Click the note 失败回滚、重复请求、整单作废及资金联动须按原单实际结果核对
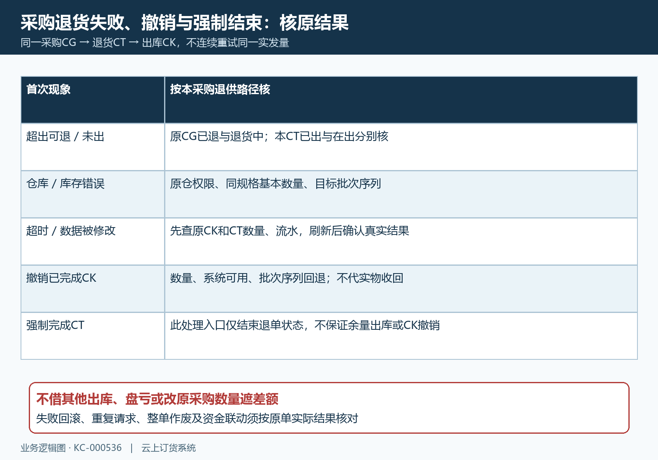 [x=197, y=419]
